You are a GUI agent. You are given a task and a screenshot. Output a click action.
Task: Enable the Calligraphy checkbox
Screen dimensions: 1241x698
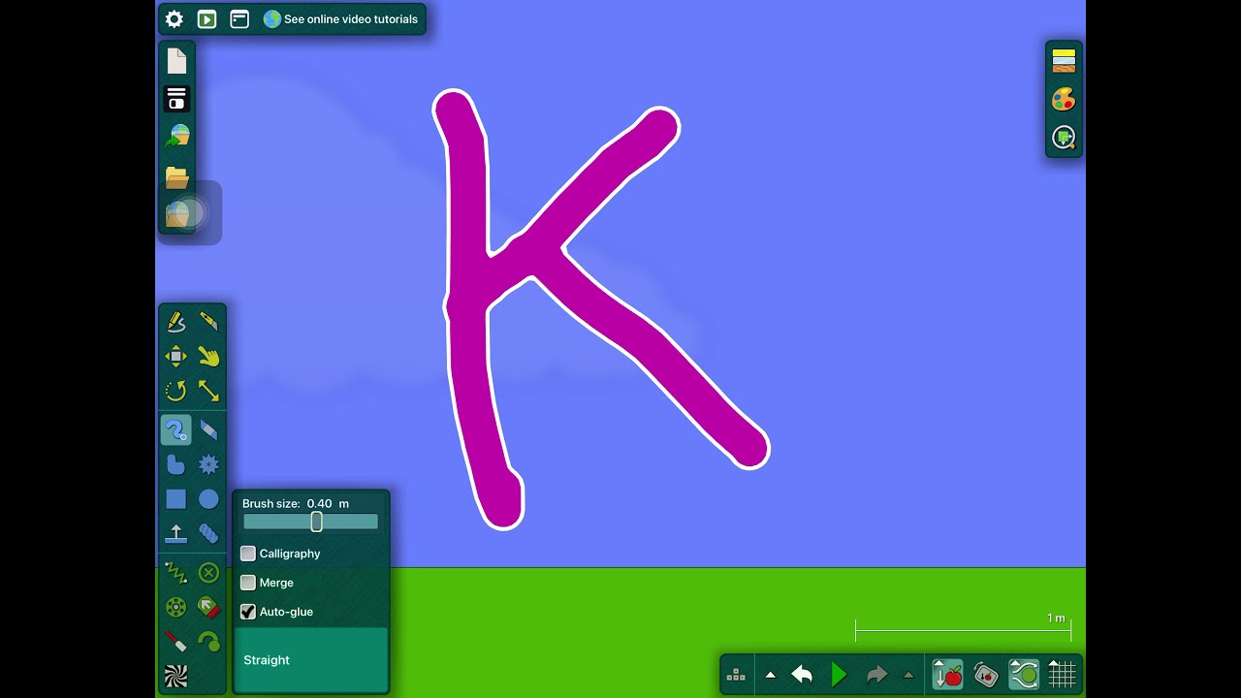pos(248,554)
